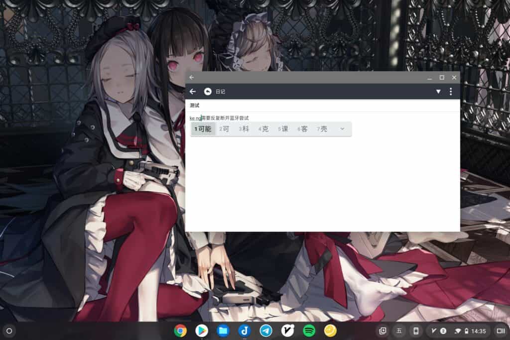510x340 pixels.
Task: Click the overview windows button
Action: (500, 331)
